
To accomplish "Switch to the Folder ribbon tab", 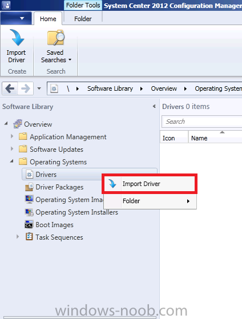I will pyautogui.click(x=83, y=19).
